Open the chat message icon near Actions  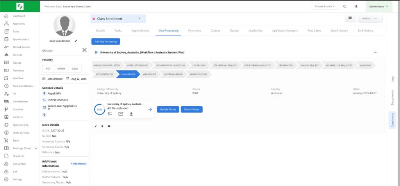point(350,18)
